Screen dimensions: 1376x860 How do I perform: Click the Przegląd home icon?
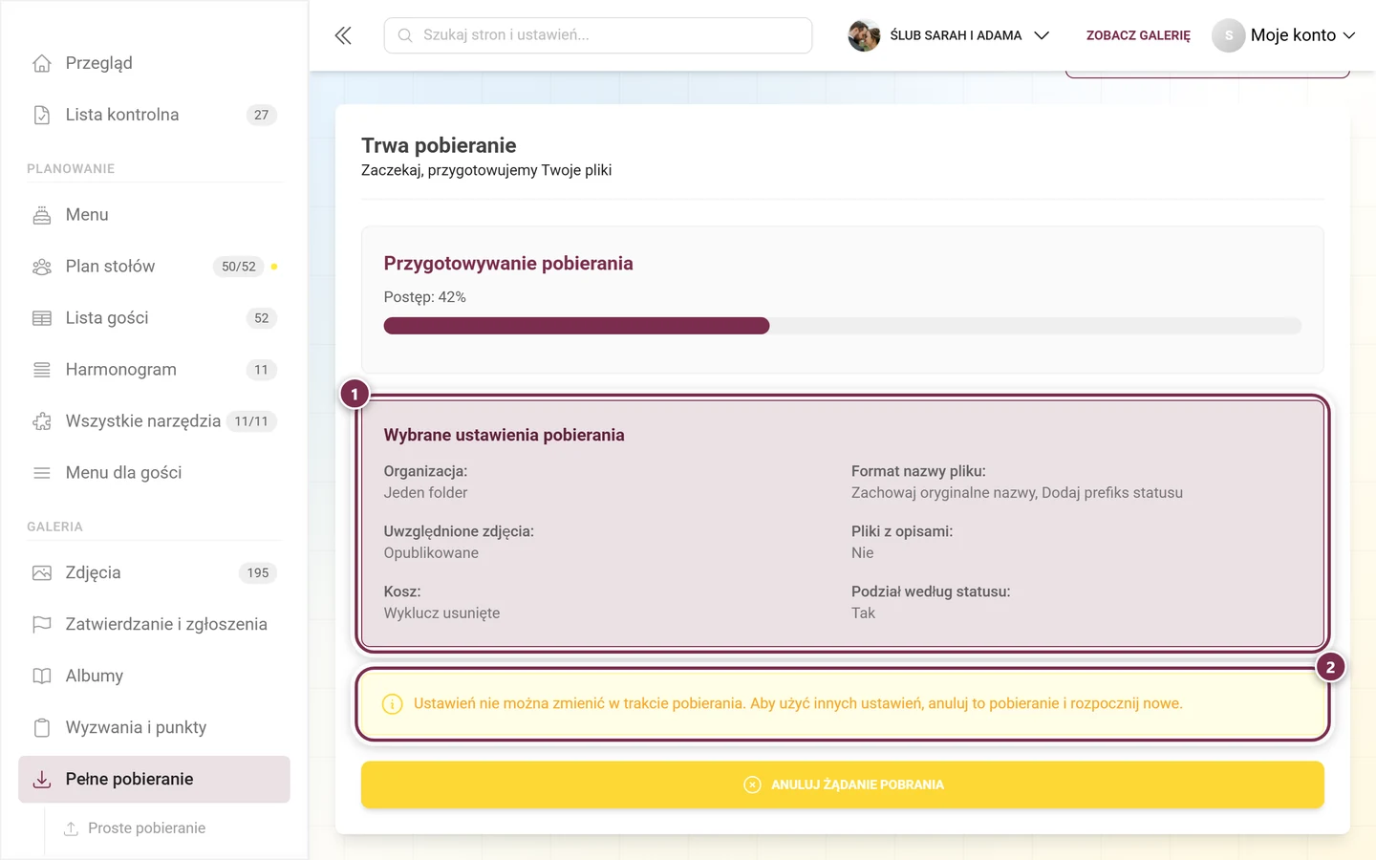click(x=42, y=63)
